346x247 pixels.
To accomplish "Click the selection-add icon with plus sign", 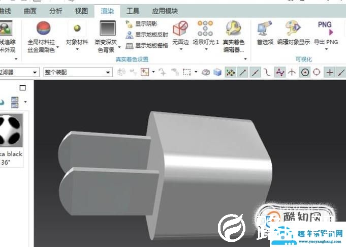I will click(x=145, y=72).
